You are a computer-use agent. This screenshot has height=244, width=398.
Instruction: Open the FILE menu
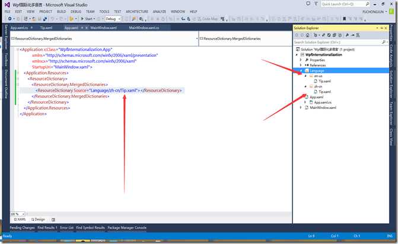click(7, 12)
